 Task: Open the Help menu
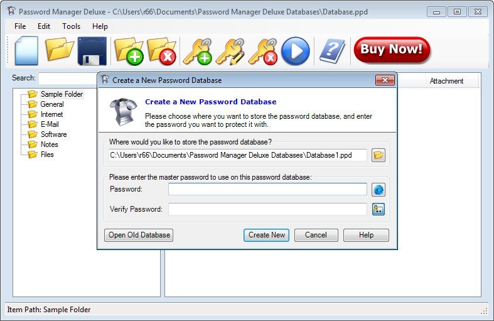click(x=100, y=26)
